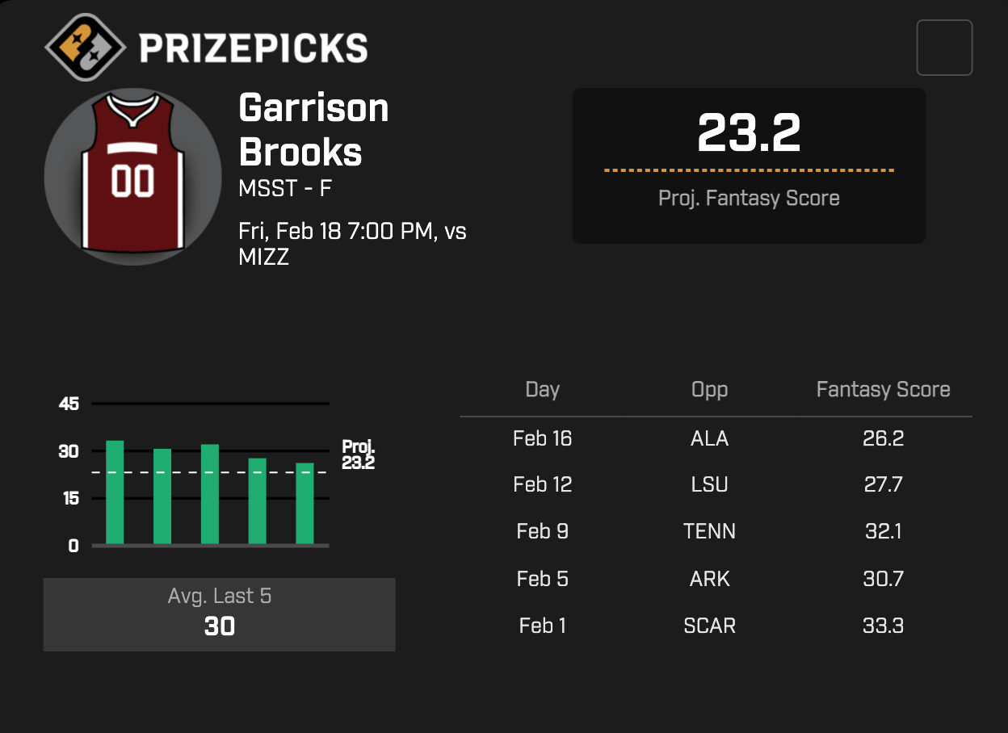Sort by the Opp column header
Image resolution: width=1008 pixels, height=733 pixels.
point(709,390)
